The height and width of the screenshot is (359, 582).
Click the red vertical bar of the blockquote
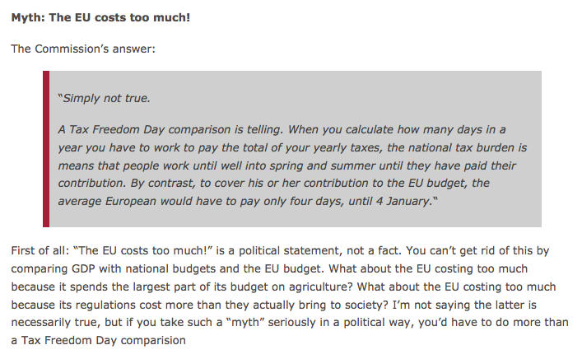46,148
